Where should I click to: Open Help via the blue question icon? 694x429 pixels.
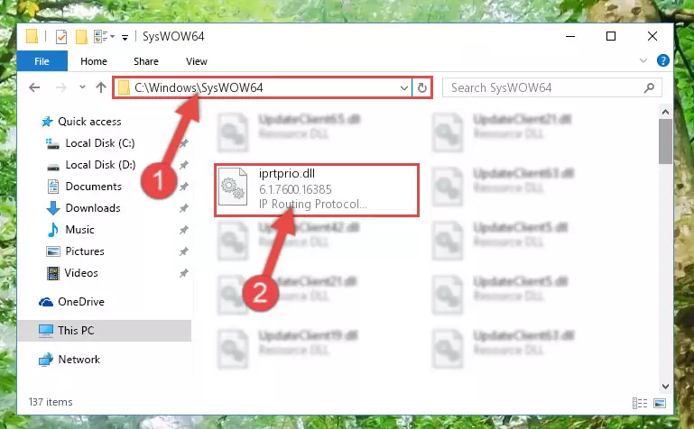coord(663,60)
